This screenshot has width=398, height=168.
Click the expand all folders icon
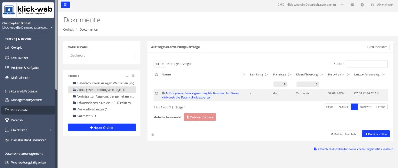point(133,76)
